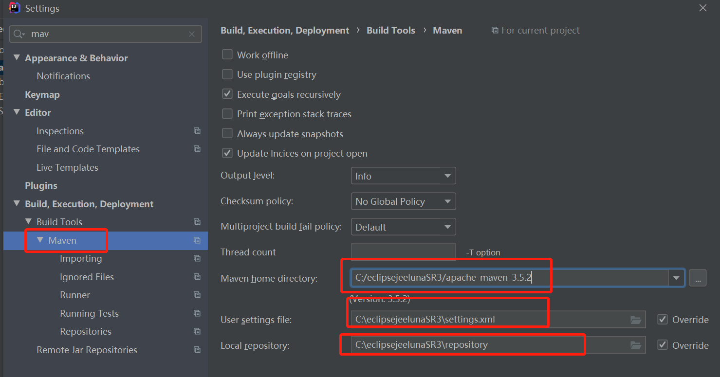Uncheck Override for User settings file
720x377 pixels.
pos(663,320)
